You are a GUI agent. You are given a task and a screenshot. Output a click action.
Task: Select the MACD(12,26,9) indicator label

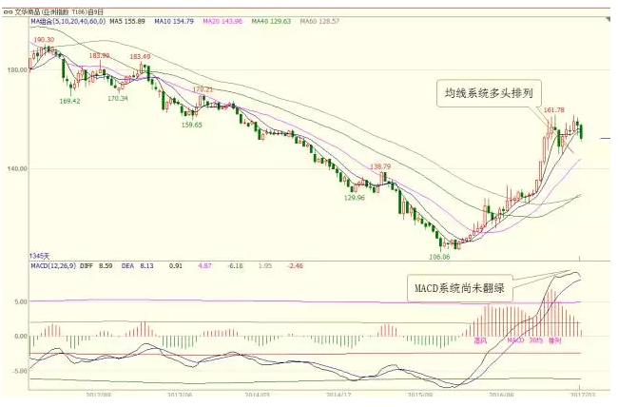(x=53, y=266)
